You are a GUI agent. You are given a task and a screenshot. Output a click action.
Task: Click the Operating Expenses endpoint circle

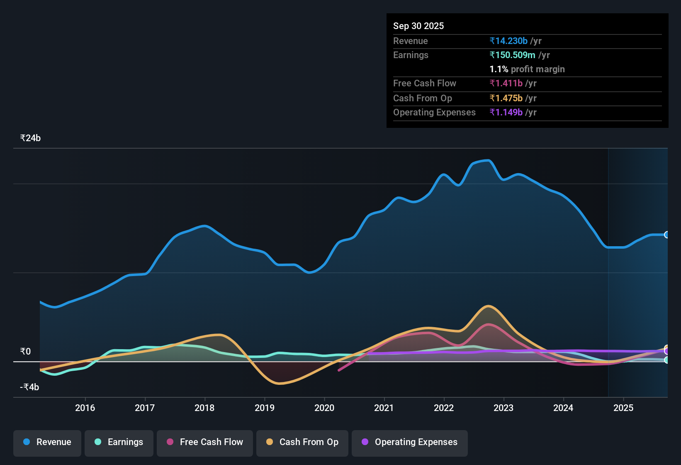(x=667, y=351)
